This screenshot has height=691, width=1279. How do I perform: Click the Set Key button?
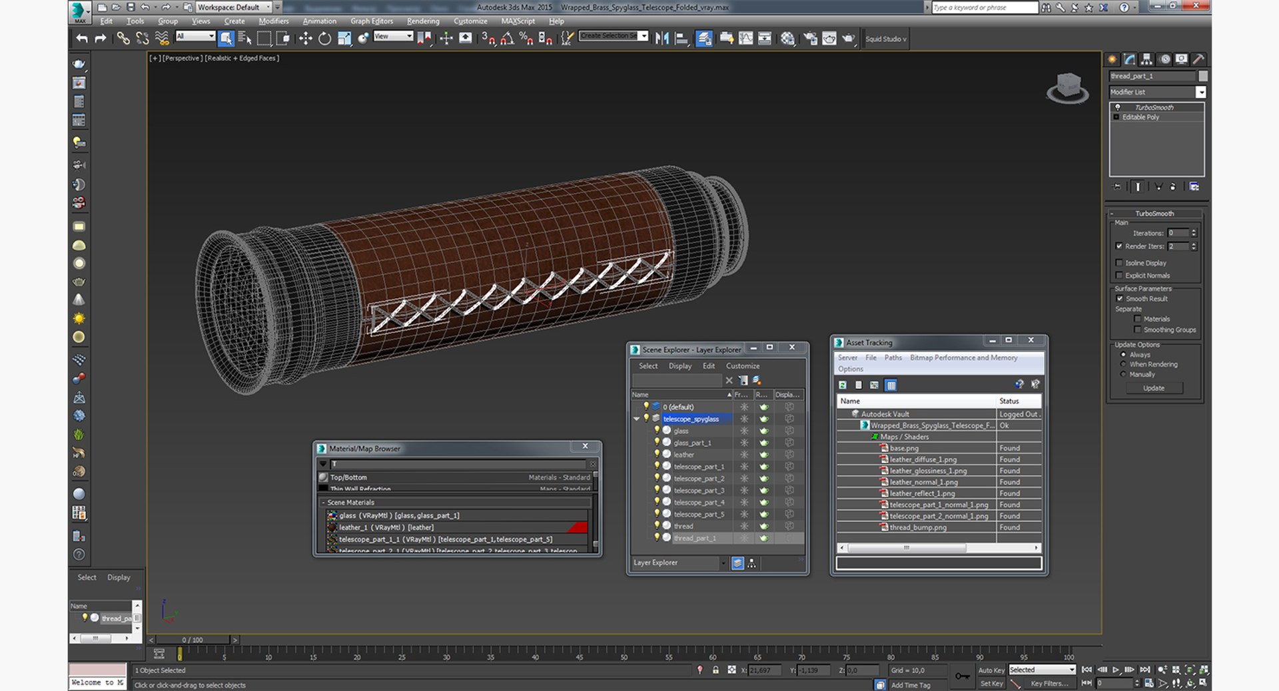pos(991,684)
